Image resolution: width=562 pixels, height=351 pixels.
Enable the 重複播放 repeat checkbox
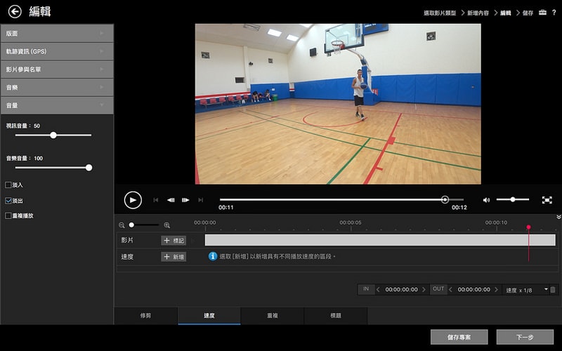[8, 216]
